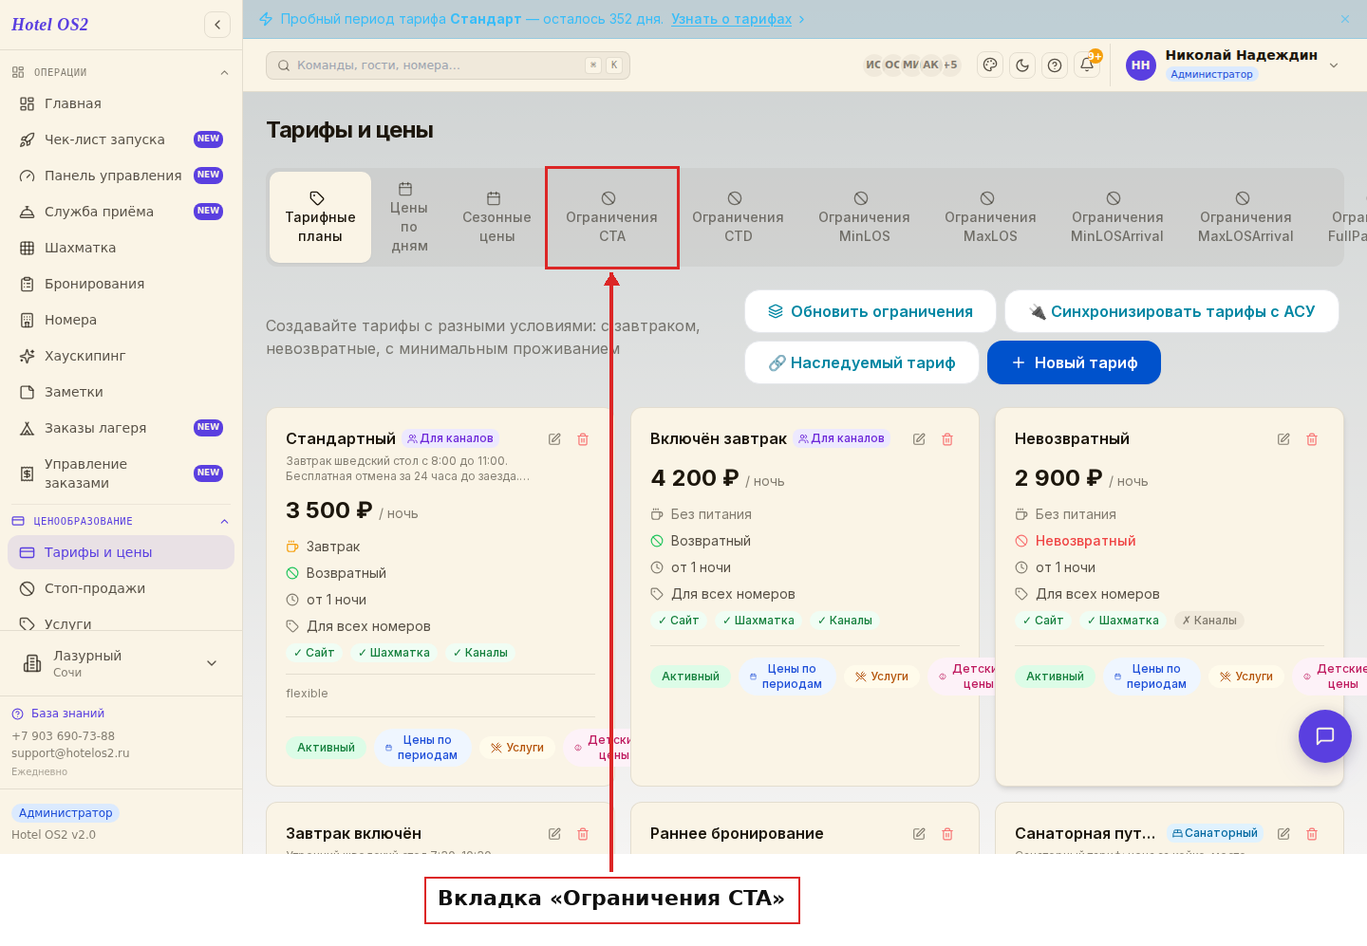Click the Активный status of Включён завтрак

(690, 677)
